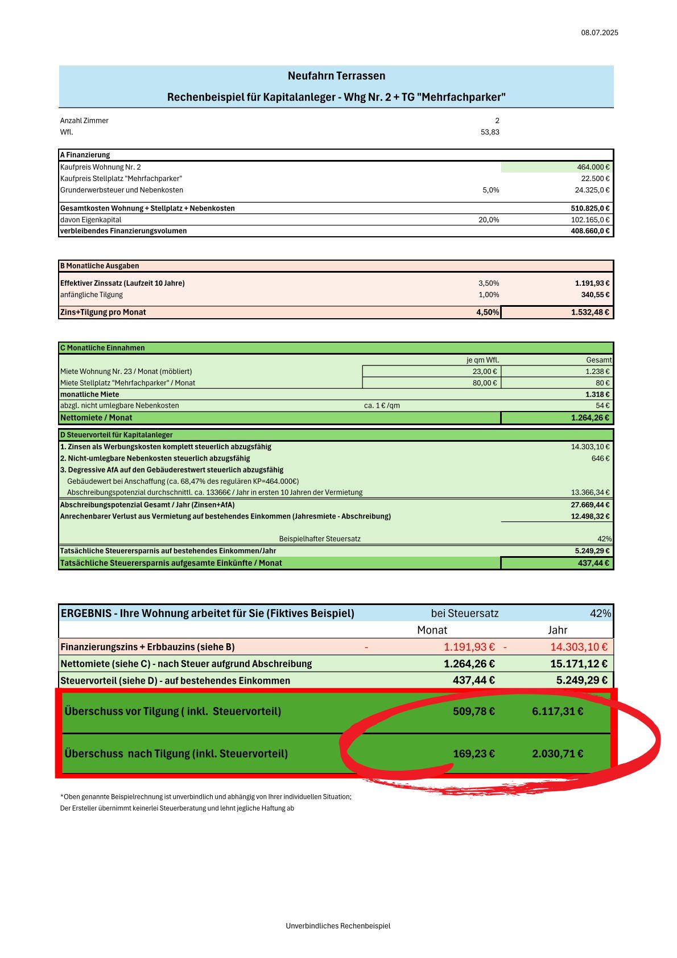
Task: Click the 'Gesamt' column header
Action: (x=599, y=360)
